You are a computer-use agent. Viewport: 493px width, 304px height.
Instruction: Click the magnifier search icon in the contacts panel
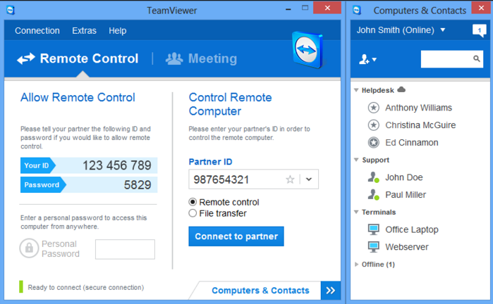pos(477,58)
